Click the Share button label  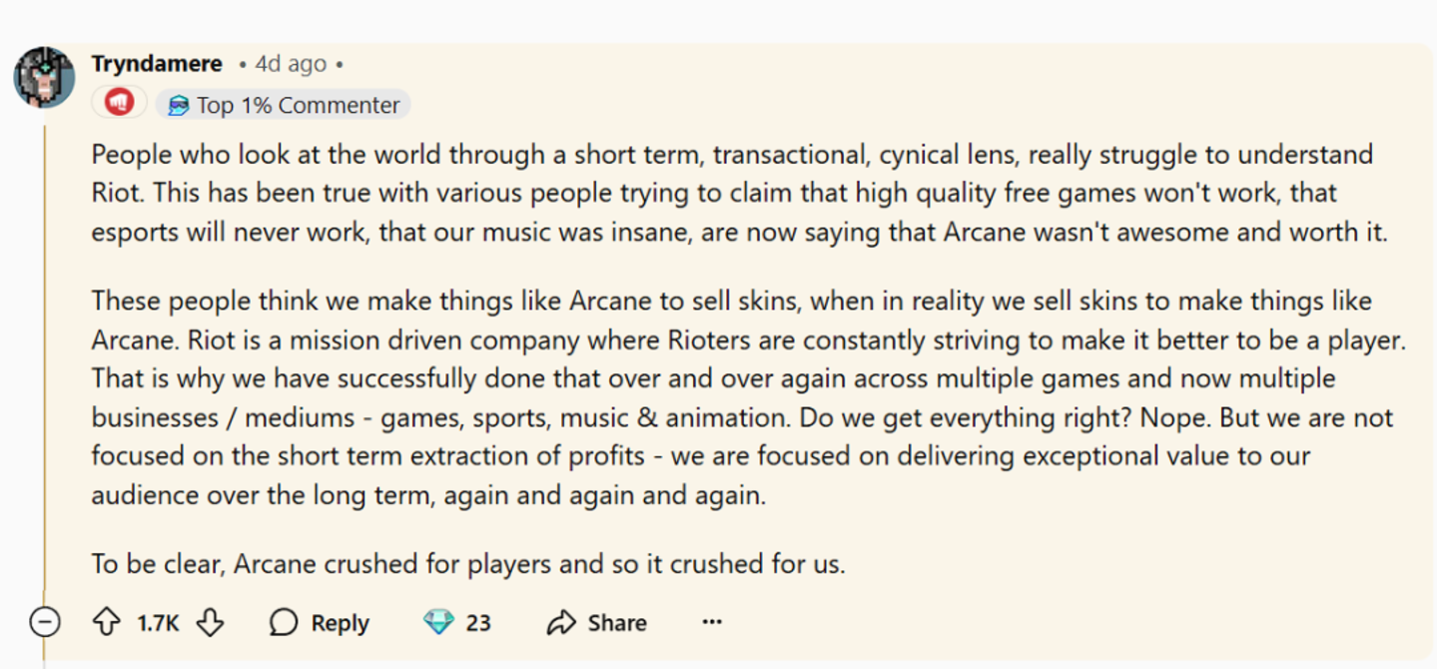coord(616,623)
